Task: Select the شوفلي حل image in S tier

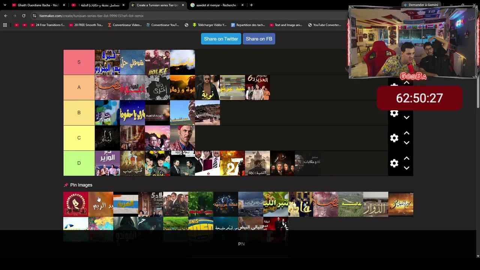Action: [x=132, y=62]
